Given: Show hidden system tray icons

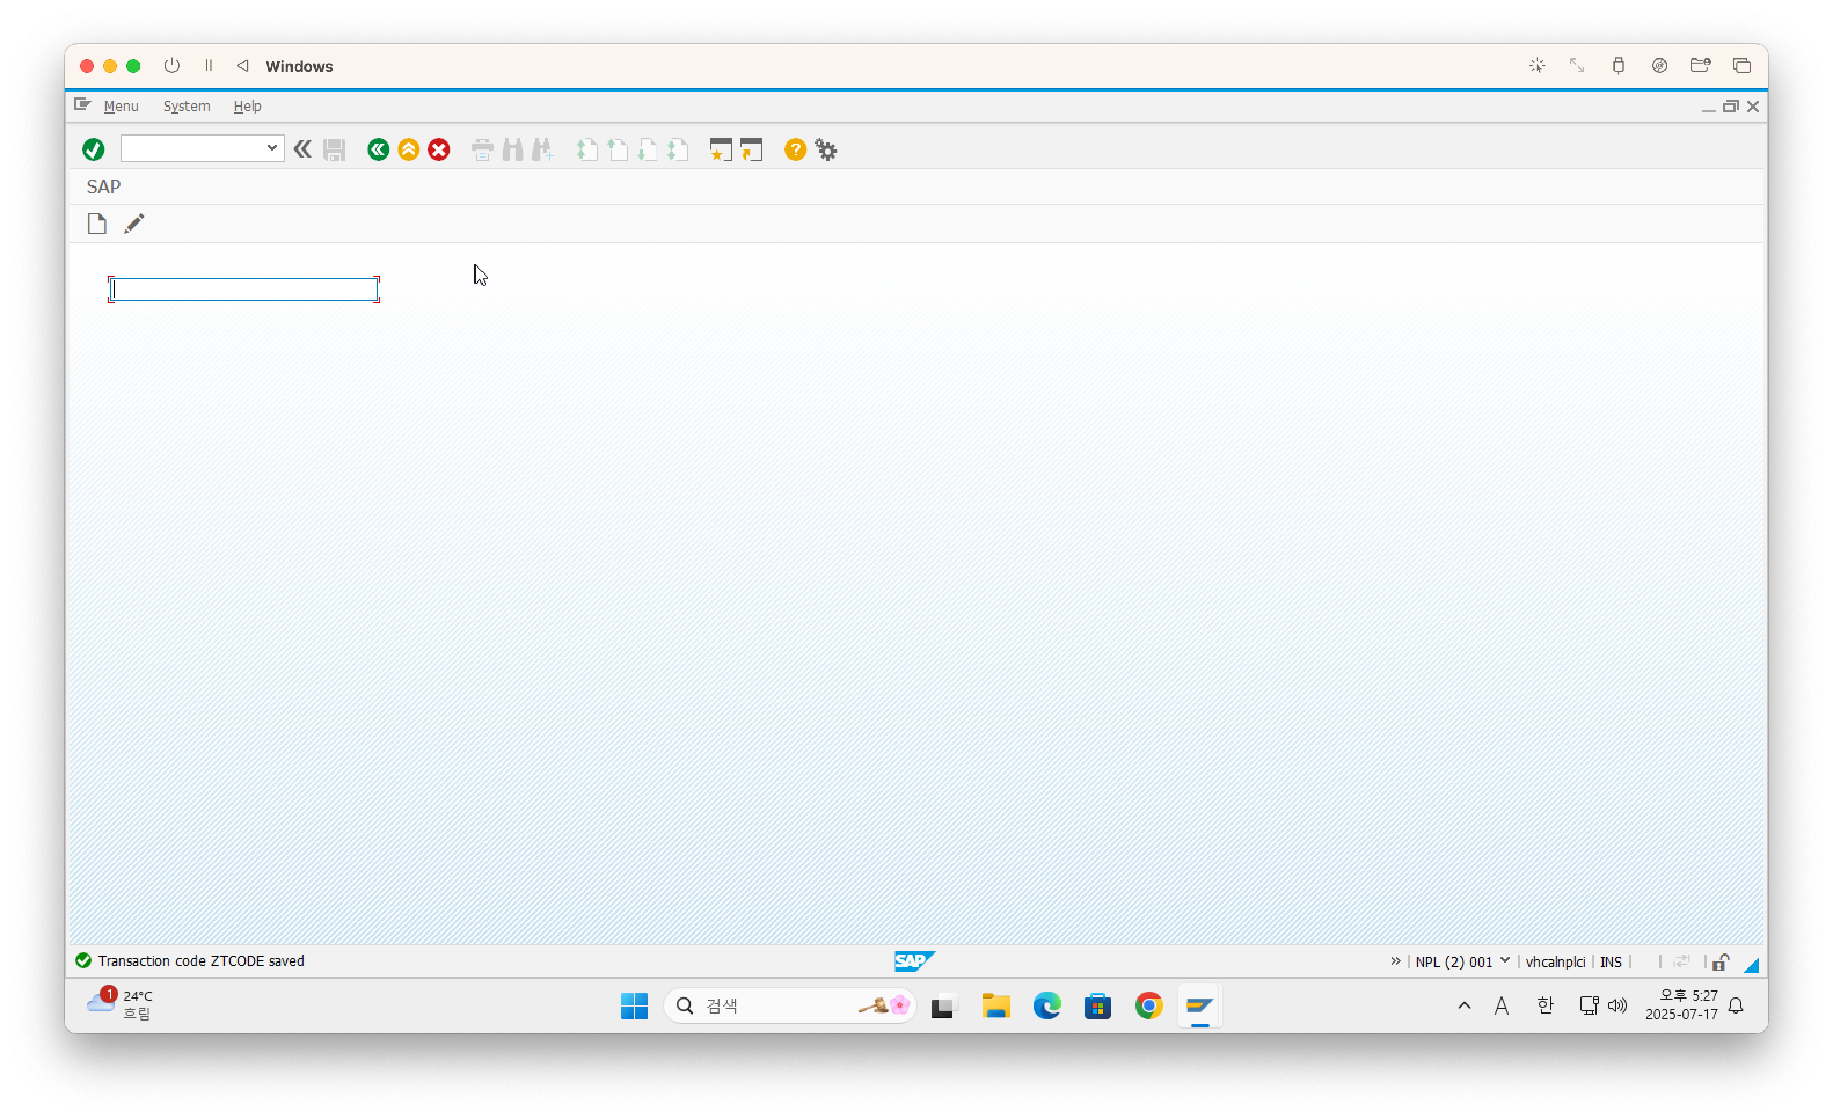Looking at the screenshot, I should (1464, 1005).
